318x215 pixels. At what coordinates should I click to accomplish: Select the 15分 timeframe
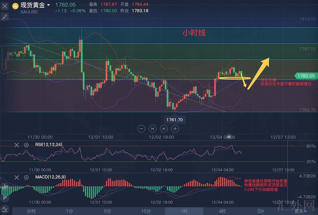pos(146,211)
